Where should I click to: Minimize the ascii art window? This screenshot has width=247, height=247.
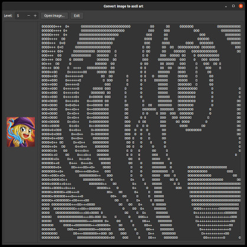[x=226, y=6]
